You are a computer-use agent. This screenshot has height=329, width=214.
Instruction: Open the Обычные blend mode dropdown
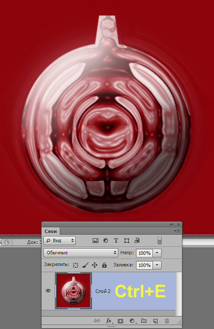(81, 253)
